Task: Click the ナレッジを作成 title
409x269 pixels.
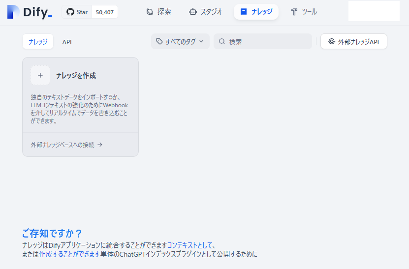Action: pyautogui.click(x=76, y=76)
